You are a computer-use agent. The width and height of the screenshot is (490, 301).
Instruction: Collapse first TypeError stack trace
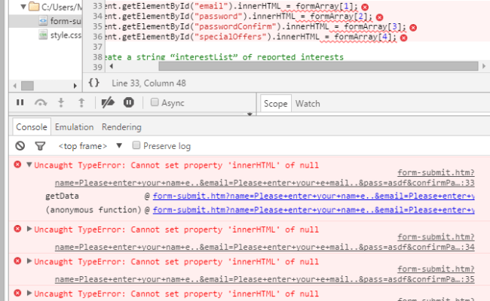pyautogui.click(x=29, y=164)
